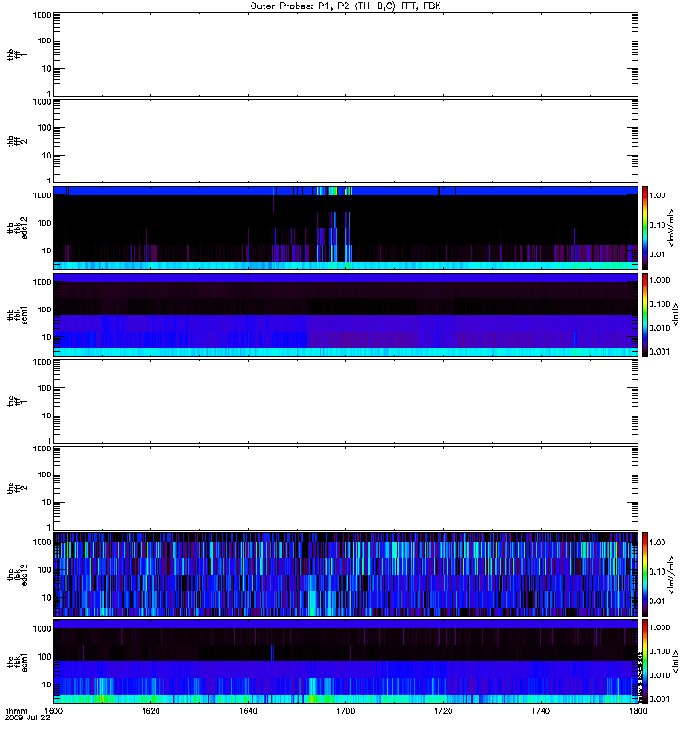Select the thb fbk edc12 color bar
This screenshot has height=737, width=691.
click(x=646, y=228)
